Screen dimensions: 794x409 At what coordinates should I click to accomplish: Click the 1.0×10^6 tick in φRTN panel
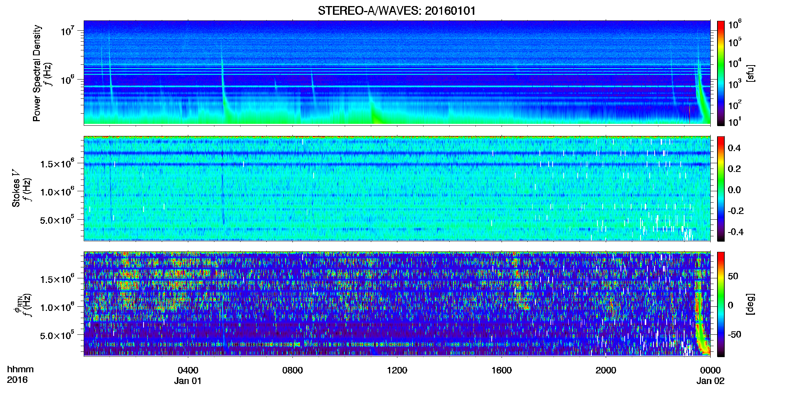tap(57, 307)
